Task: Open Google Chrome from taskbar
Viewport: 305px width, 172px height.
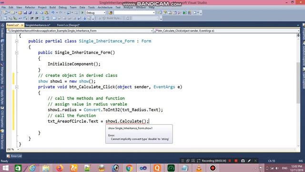Action: coord(129,168)
